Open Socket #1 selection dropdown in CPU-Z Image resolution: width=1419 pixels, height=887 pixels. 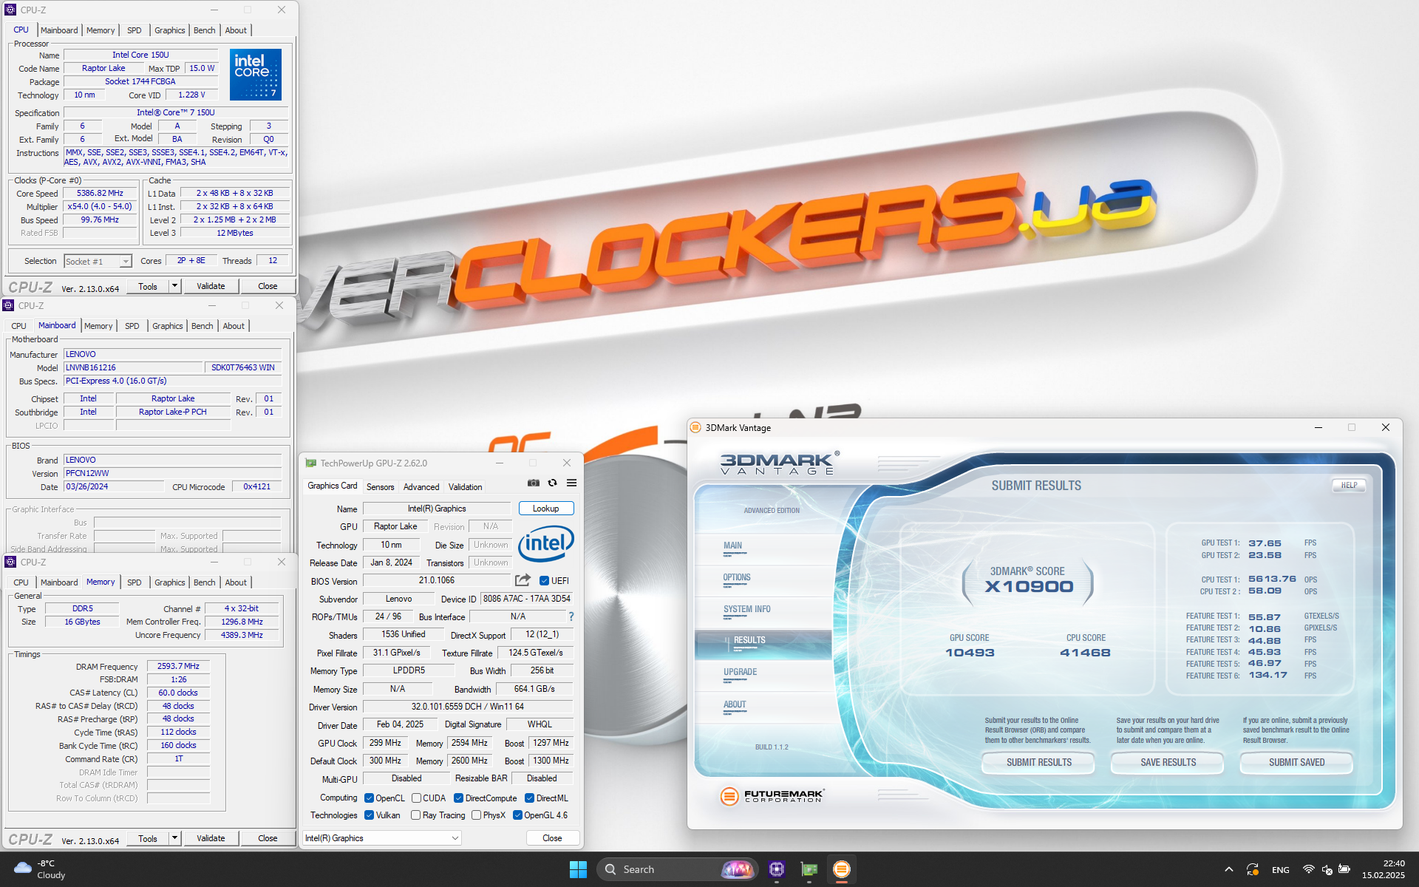98,261
